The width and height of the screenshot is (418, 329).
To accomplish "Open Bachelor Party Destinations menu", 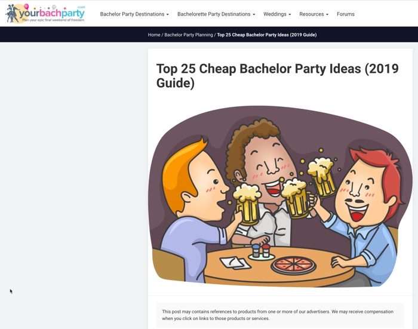I will coord(134,14).
